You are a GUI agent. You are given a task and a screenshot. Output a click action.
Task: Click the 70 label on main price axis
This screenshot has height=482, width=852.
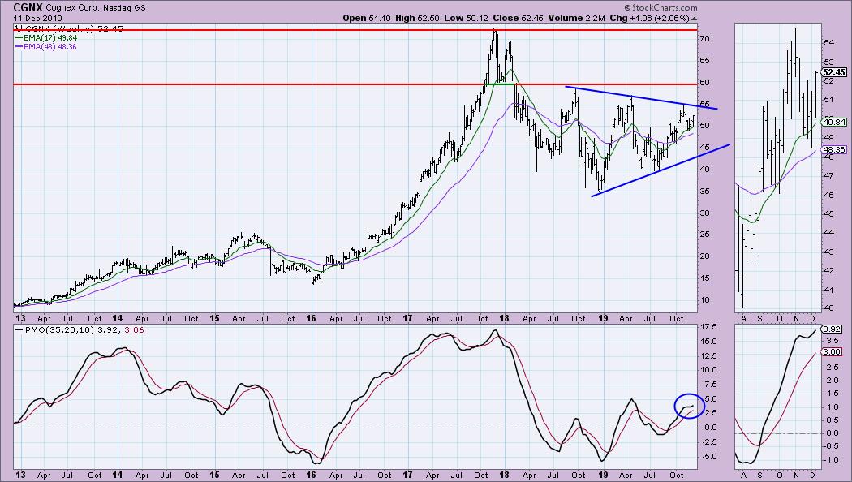tap(704, 39)
